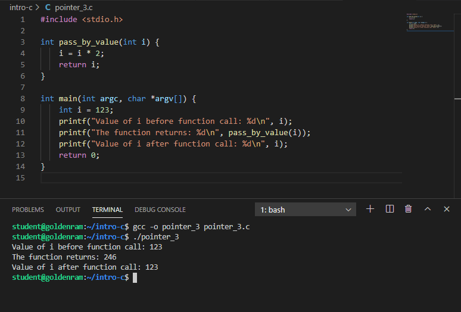The width and height of the screenshot is (461, 312).
Task: Click line number 1 in gutter
Action: click(23, 20)
